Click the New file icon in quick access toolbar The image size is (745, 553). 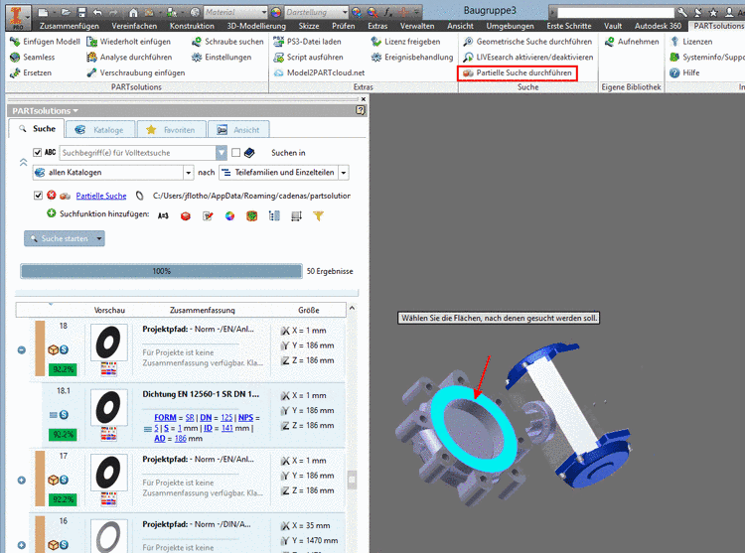click(x=44, y=12)
